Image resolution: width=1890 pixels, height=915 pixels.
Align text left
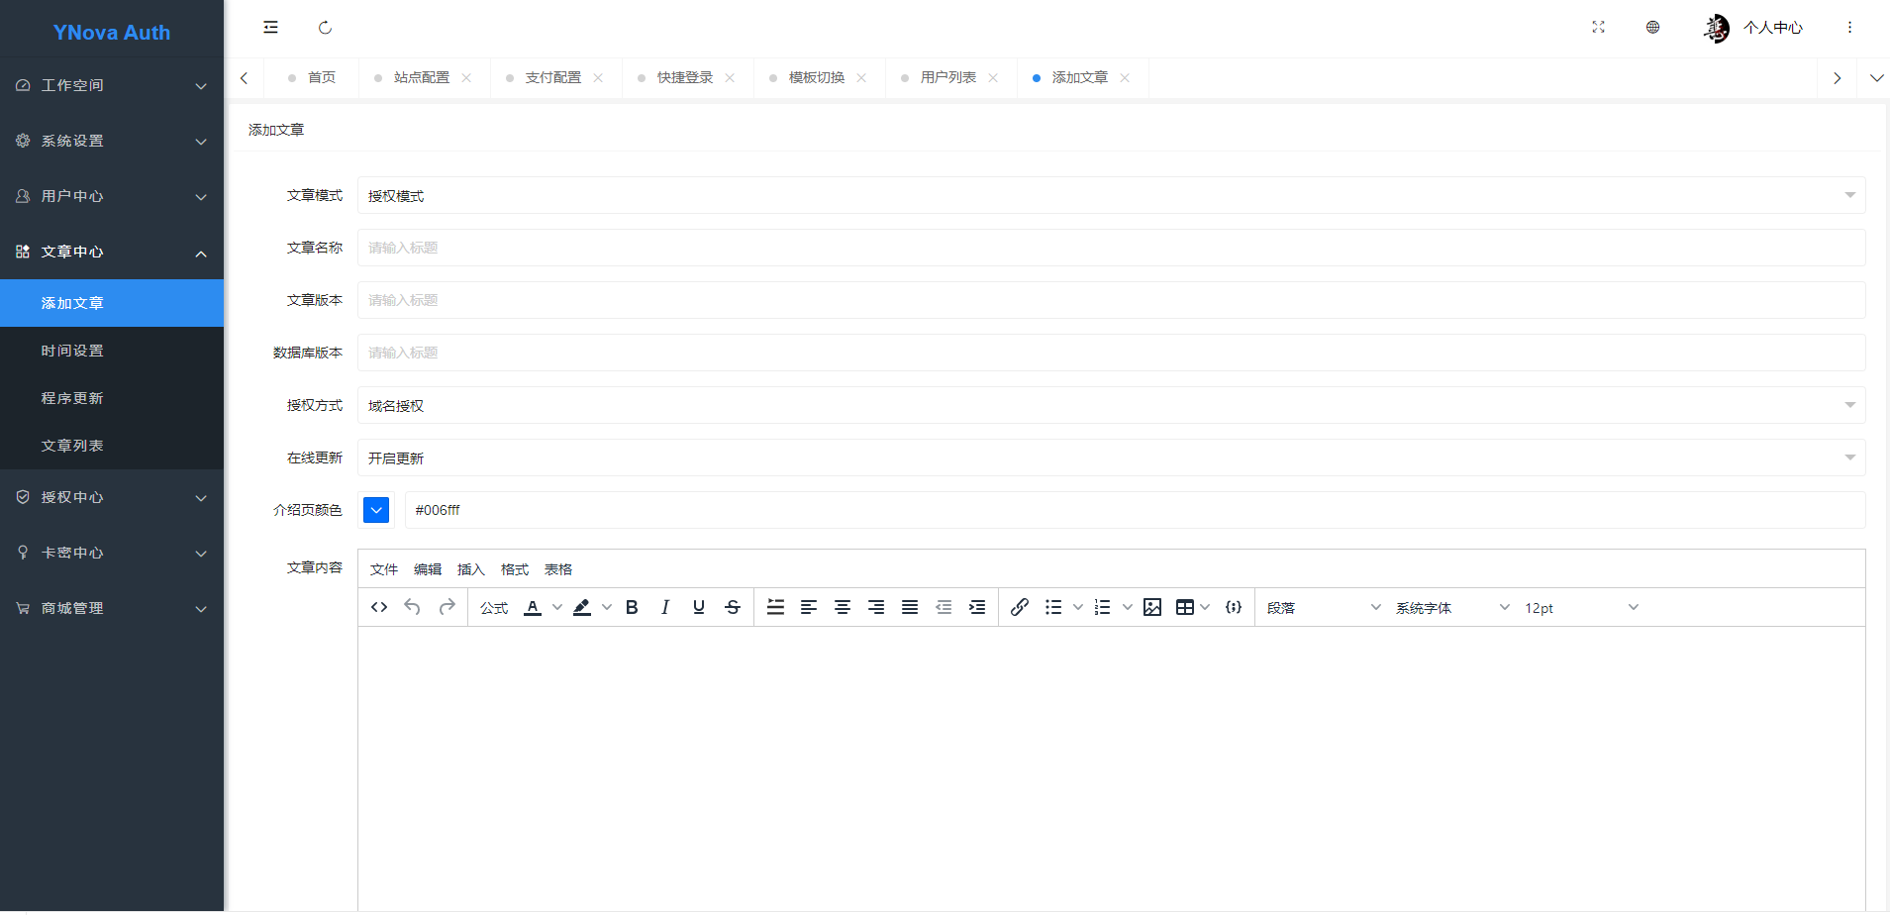[x=809, y=607]
